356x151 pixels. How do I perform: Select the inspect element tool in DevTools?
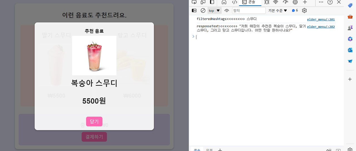click(194, 2)
